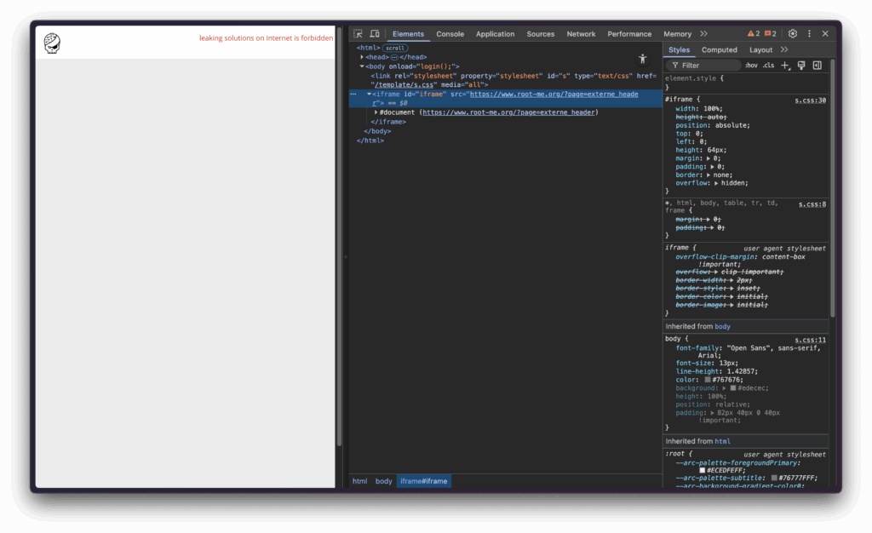
Task: Open the s.css:30 source link
Action: point(810,100)
